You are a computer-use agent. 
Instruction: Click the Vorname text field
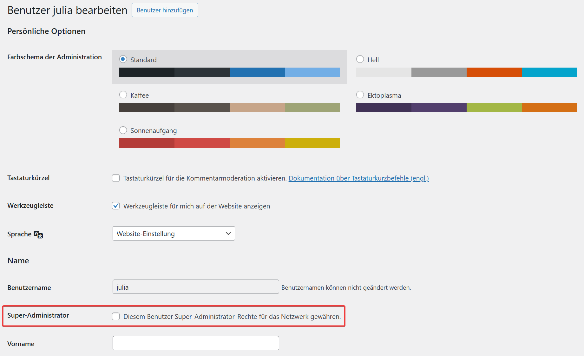tap(196, 343)
